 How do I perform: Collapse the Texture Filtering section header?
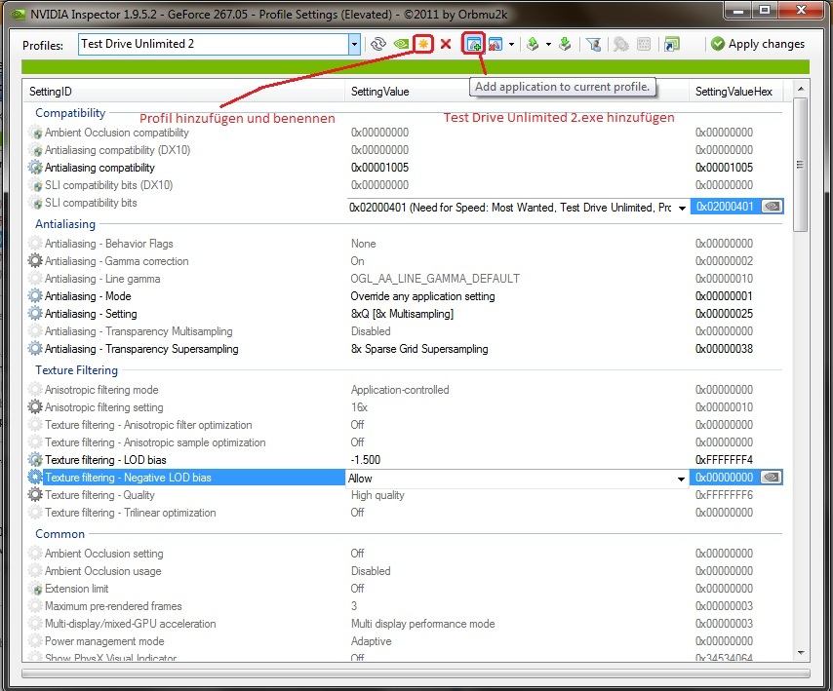click(76, 370)
